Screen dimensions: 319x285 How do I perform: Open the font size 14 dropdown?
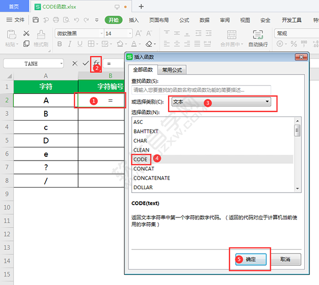tap(130, 33)
